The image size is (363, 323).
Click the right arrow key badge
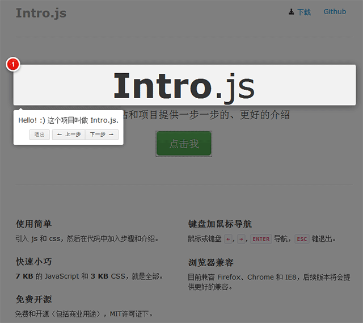(241, 239)
